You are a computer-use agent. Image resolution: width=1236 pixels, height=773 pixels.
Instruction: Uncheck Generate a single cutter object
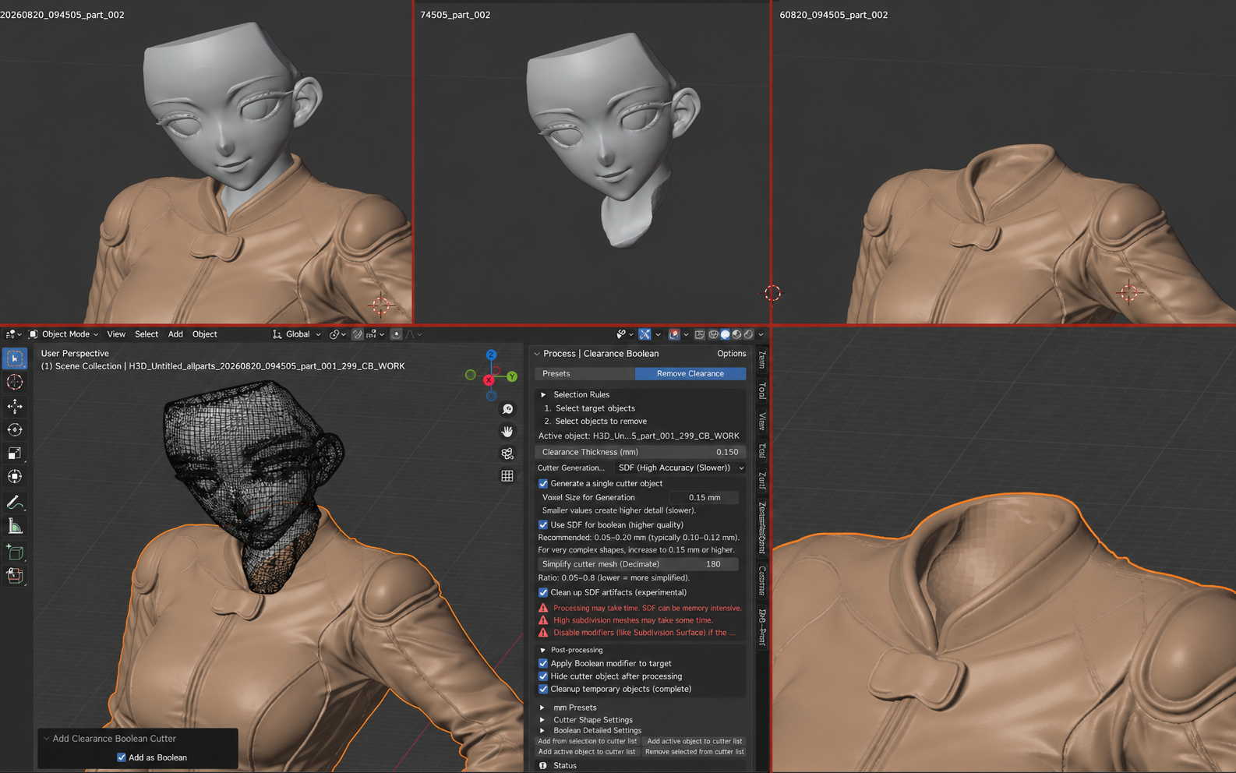point(543,484)
